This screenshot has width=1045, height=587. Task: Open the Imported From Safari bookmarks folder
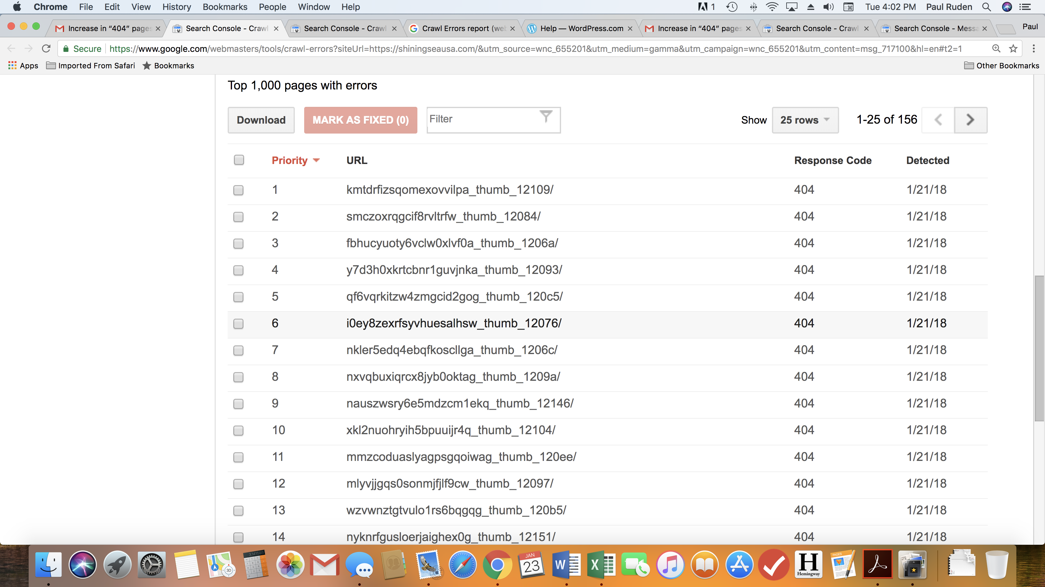(x=91, y=66)
